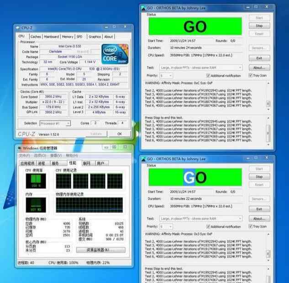
Task: Click CPU usage gauge in Task Manager
Action: (x=36, y=181)
